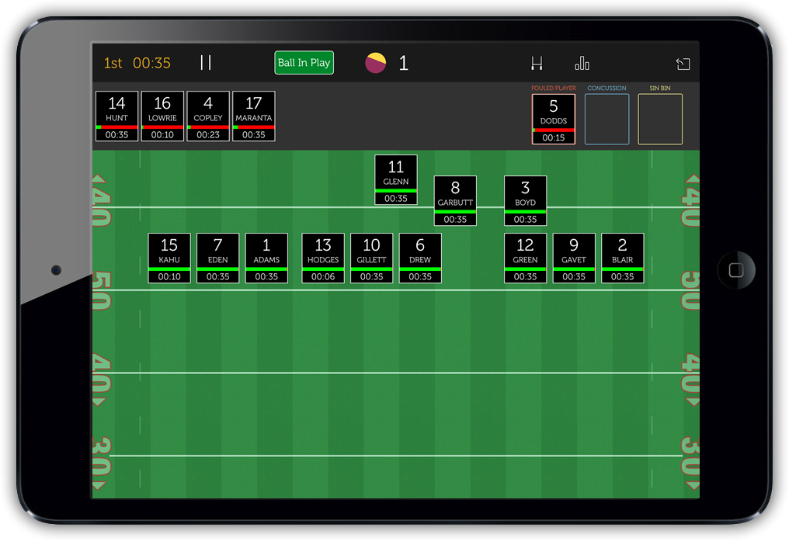Open the goalpost scoring icon
Screen dimensions: 789x541
point(537,64)
